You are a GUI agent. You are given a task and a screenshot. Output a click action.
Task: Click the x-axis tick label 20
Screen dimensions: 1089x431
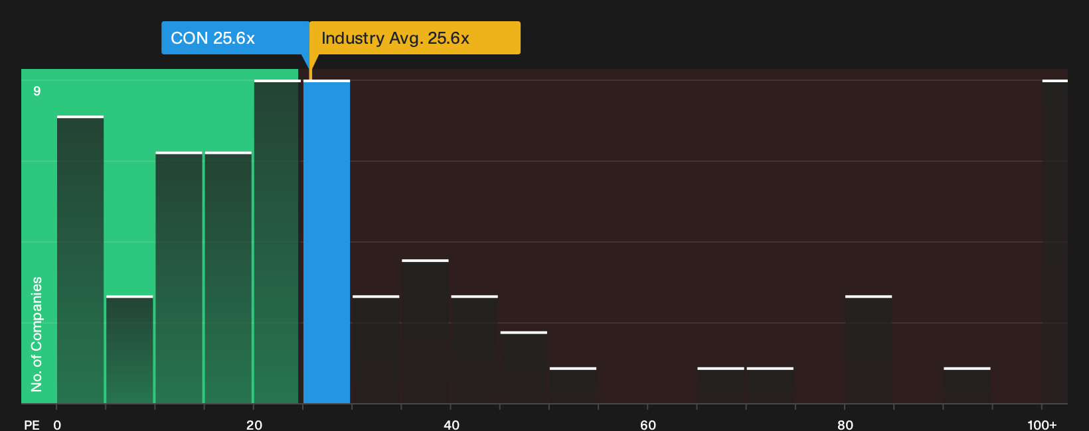254,424
